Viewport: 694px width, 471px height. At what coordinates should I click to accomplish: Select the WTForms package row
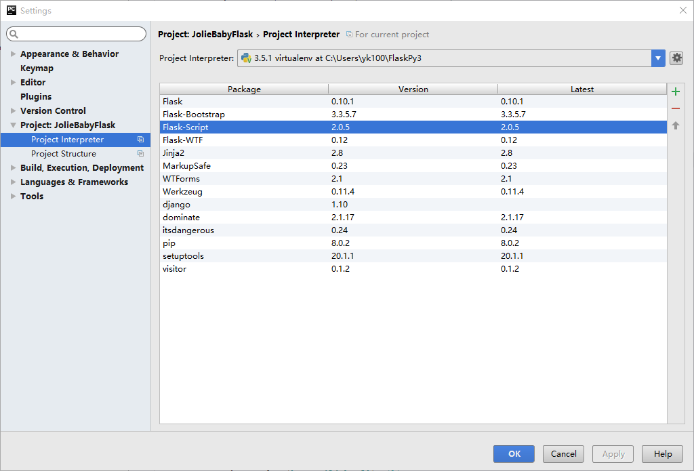pos(413,178)
